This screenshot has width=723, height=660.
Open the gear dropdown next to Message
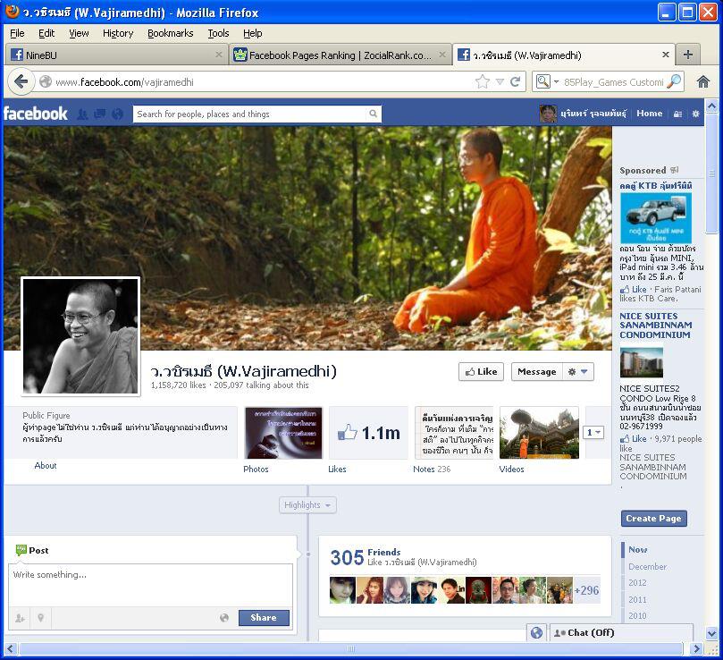coord(578,372)
